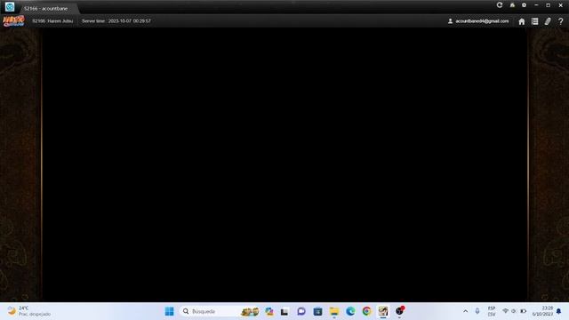569x320 pixels.
Task: Click the Wi-Fi network icon in tray
Action: [505, 311]
